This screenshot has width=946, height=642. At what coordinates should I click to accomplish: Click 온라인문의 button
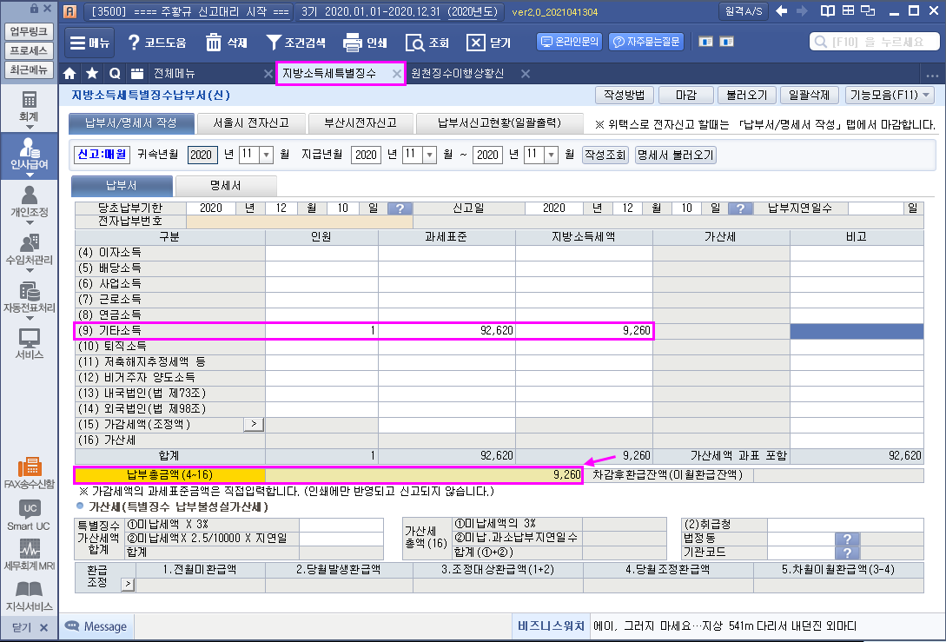pos(570,42)
